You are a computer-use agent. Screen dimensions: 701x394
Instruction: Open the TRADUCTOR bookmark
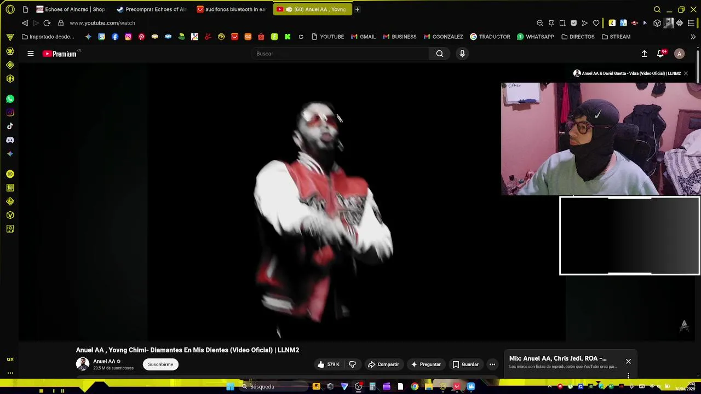click(490, 37)
